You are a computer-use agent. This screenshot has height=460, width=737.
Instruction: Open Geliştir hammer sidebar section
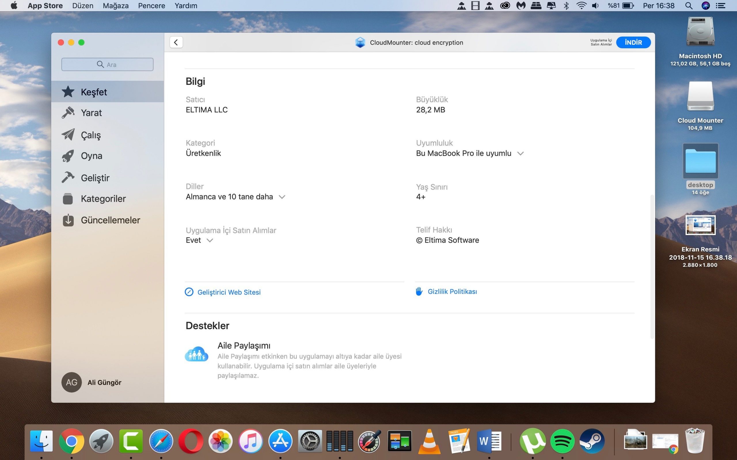click(95, 178)
